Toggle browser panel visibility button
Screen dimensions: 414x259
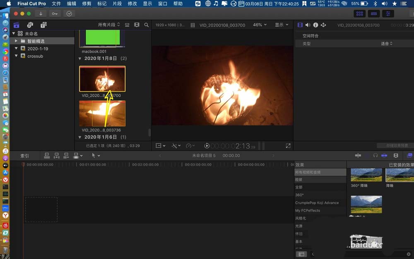(360, 14)
